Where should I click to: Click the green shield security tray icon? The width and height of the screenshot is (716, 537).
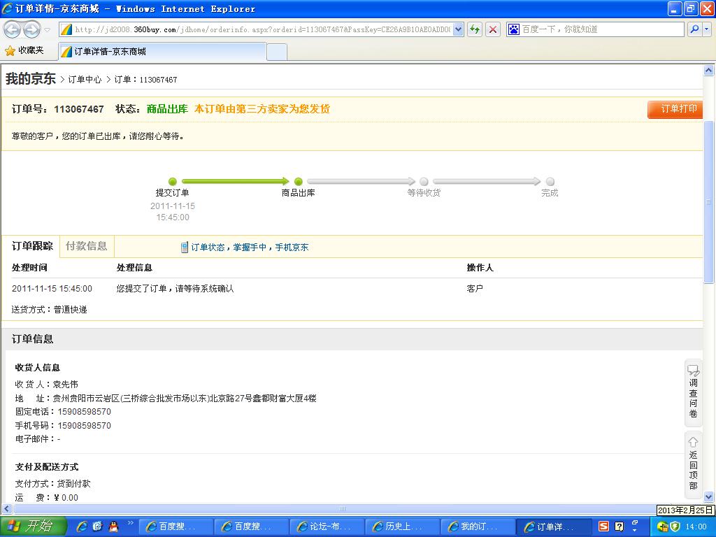point(675,527)
